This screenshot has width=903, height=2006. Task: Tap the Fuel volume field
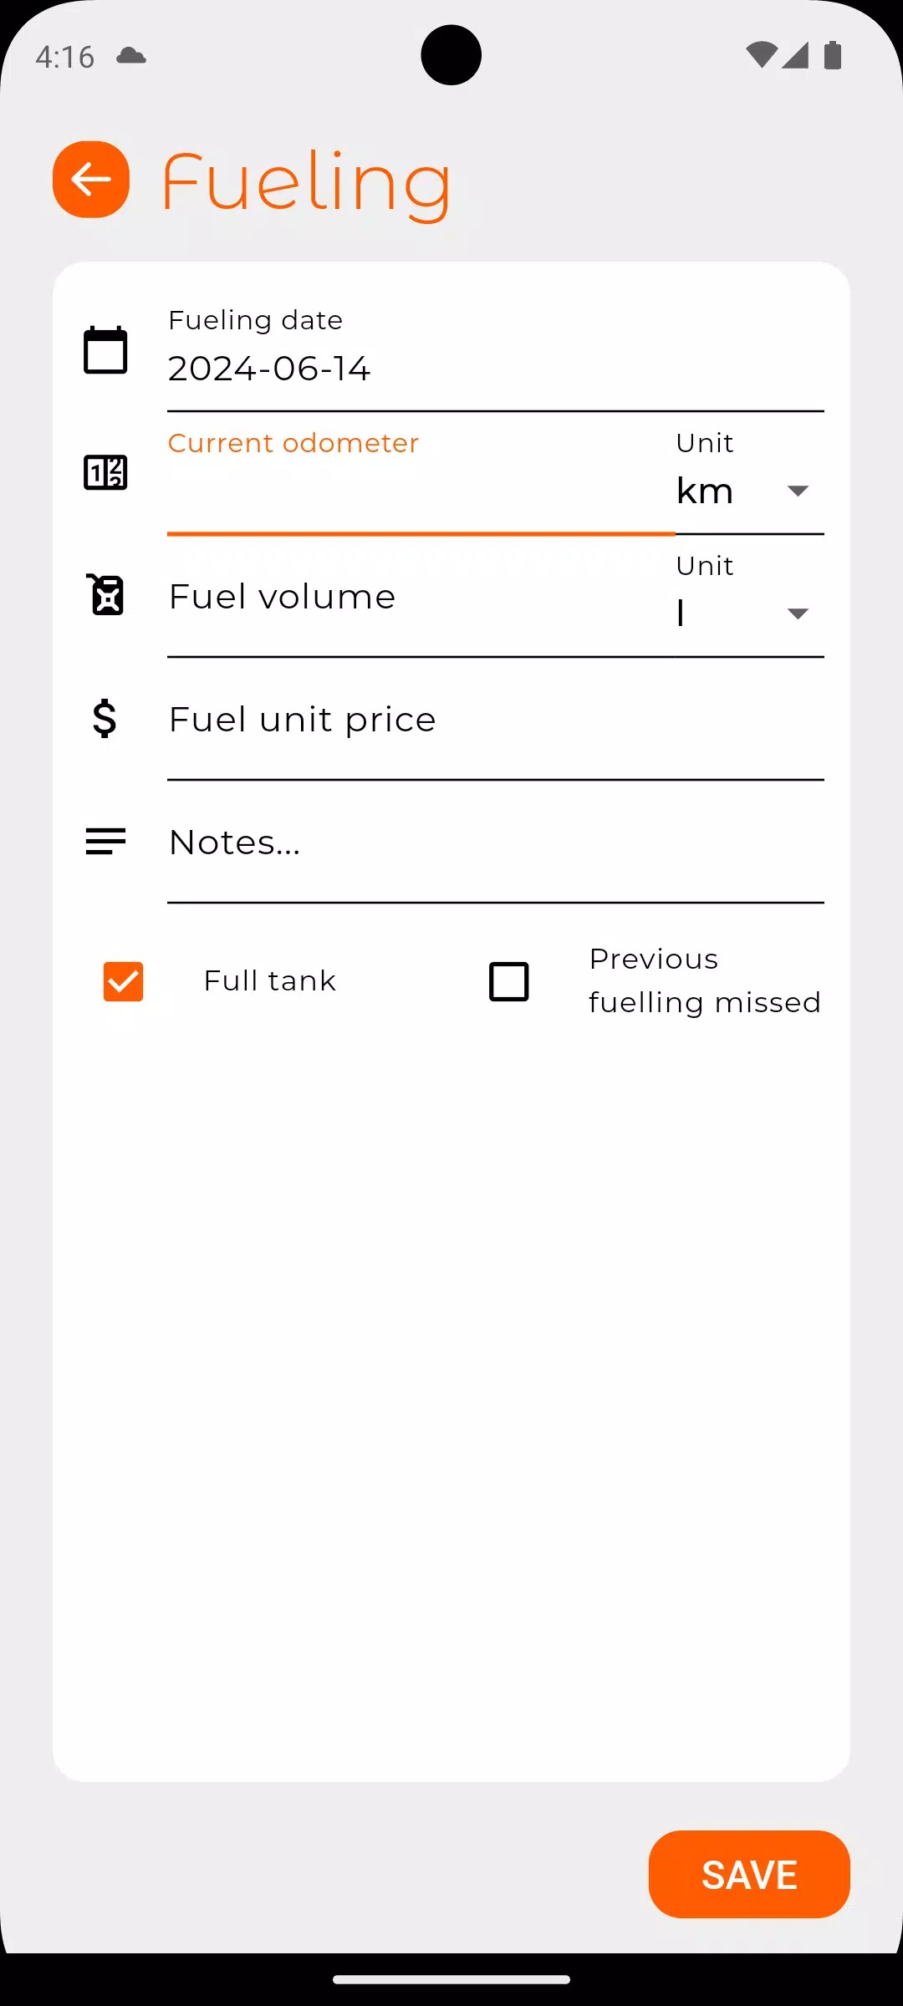420,597
